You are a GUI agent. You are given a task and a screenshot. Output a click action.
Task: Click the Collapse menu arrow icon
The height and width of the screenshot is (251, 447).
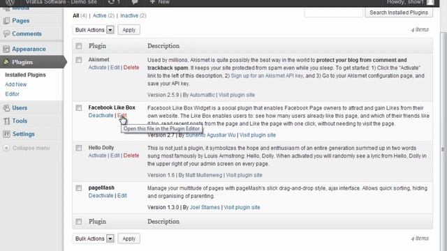[6, 148]
